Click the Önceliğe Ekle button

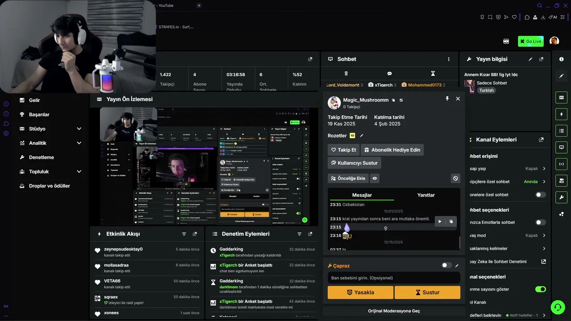click(x=348, y=178)
